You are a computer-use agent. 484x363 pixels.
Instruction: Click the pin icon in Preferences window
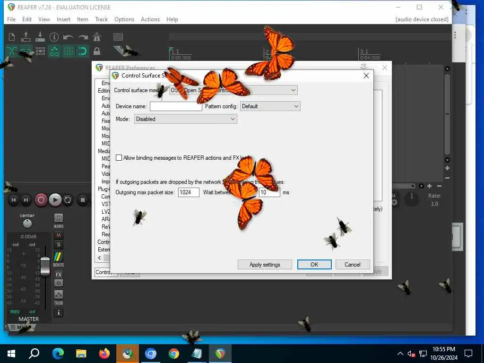point(363,67)
